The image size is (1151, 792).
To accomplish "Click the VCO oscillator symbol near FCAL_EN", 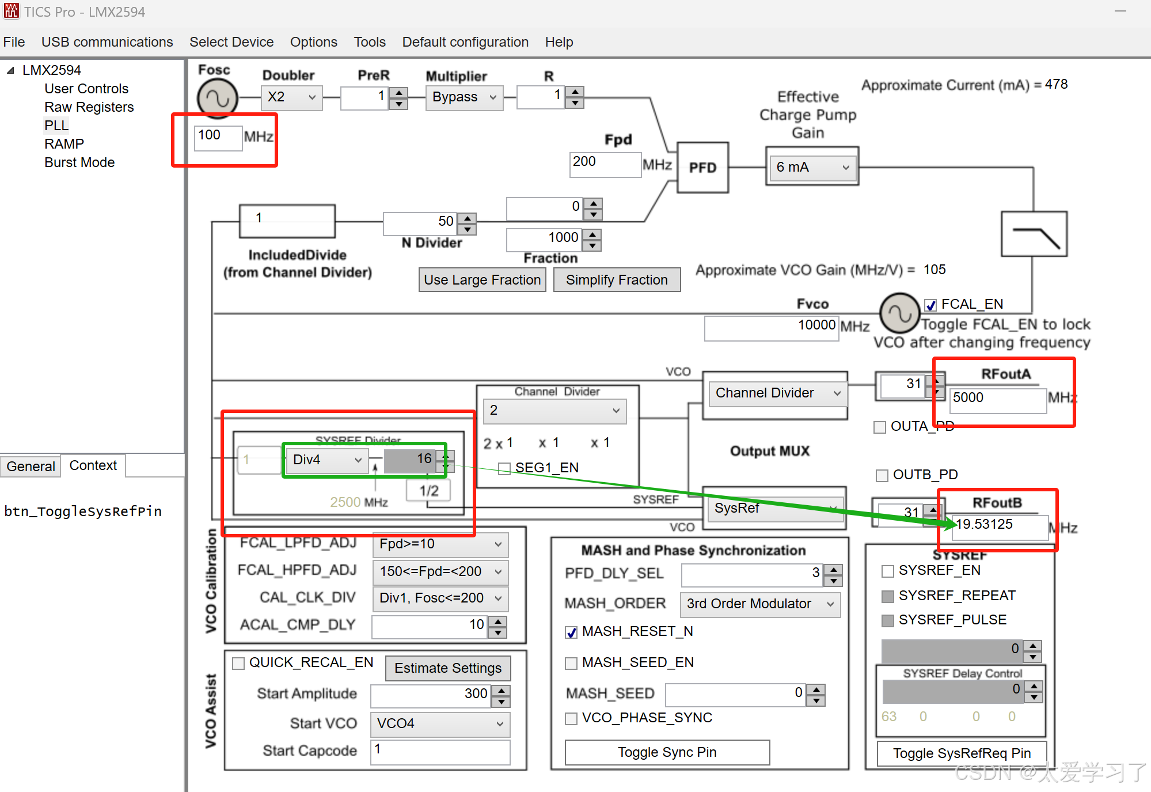I will (899, 313).
